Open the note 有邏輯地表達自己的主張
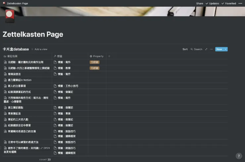This screenshot has height=162, width=245. [x=22, y=131]
